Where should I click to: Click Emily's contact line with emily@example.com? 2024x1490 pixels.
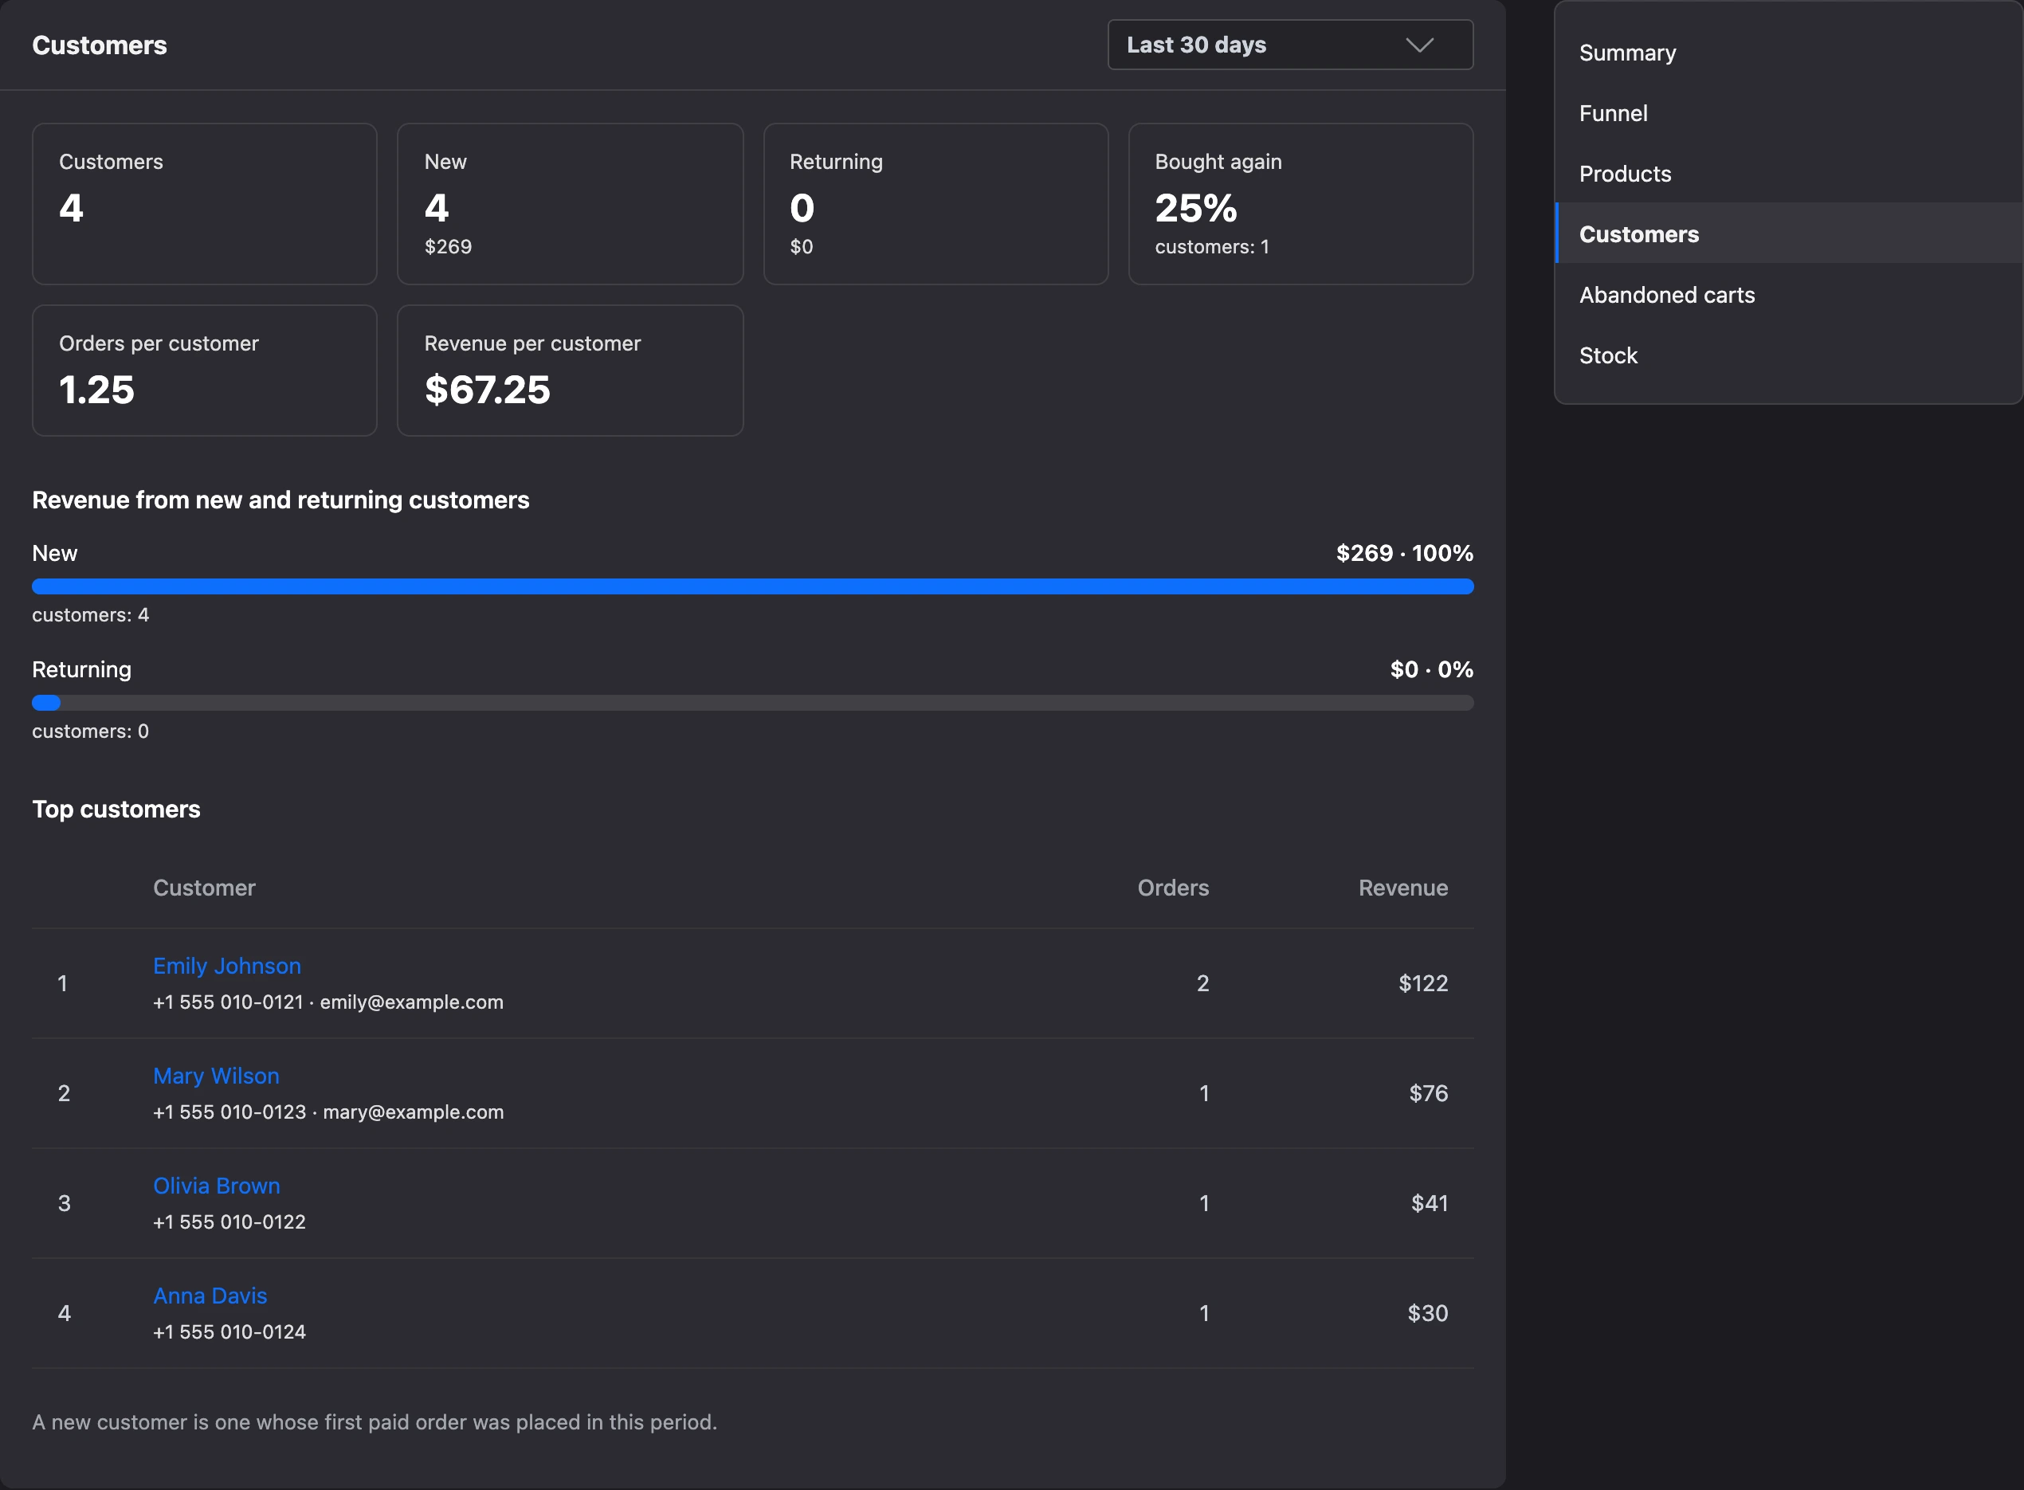click(x=328, y=1003)
